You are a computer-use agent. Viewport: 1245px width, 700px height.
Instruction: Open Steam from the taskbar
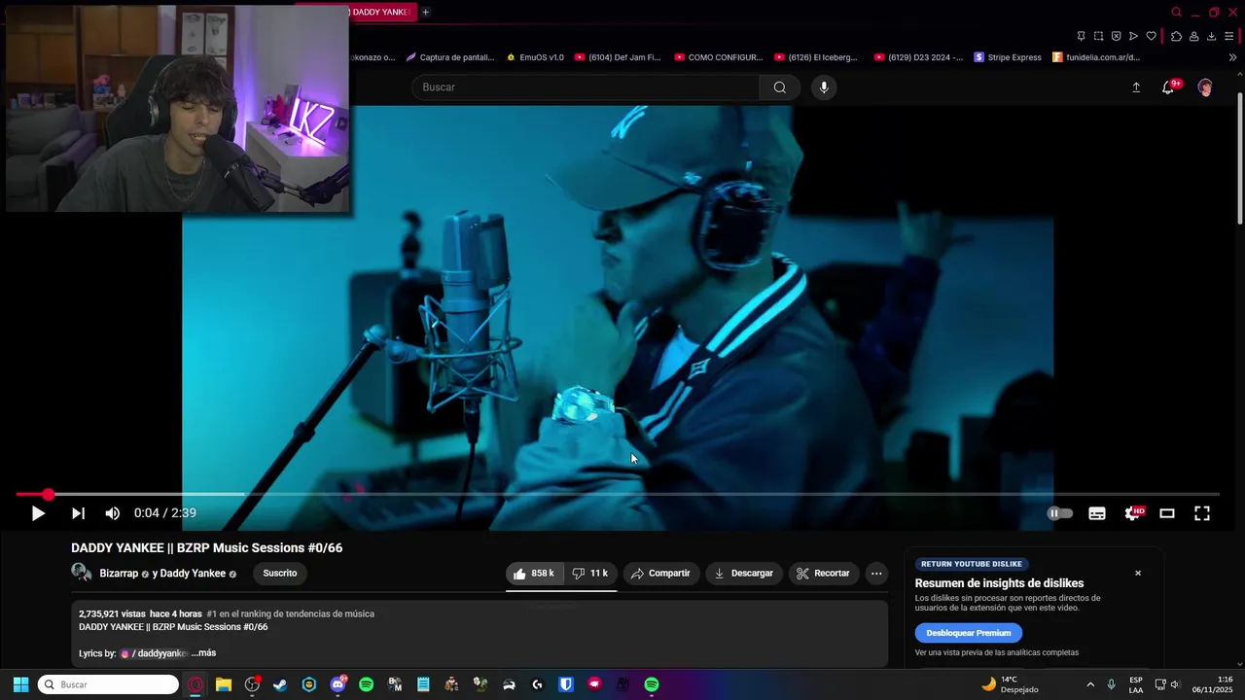click(x=280, y=684)
